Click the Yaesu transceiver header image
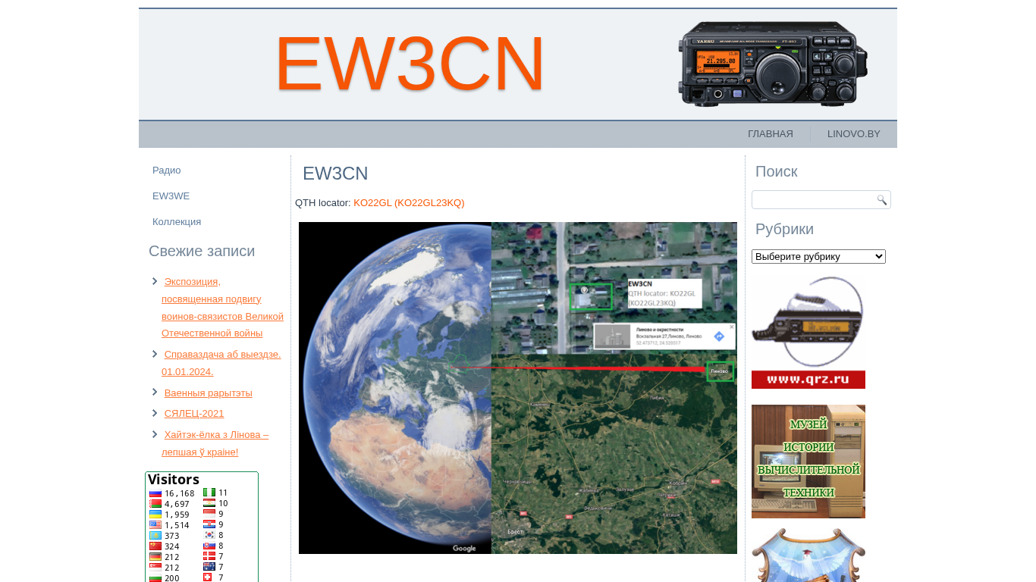This screenshot has width=1036, height=582. click(772, 64)
